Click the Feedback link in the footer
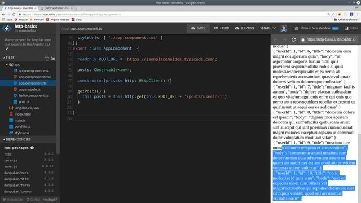Viewport: 361px width, 203px height. click(50, 200)
